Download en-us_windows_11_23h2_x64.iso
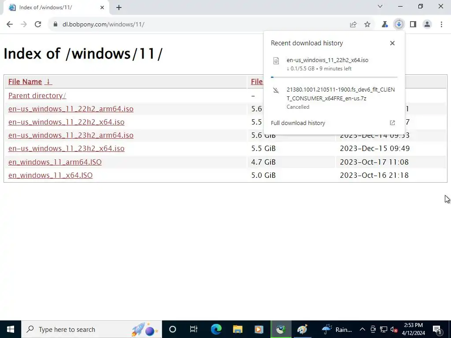451x338 pixels. click(66, 149)
